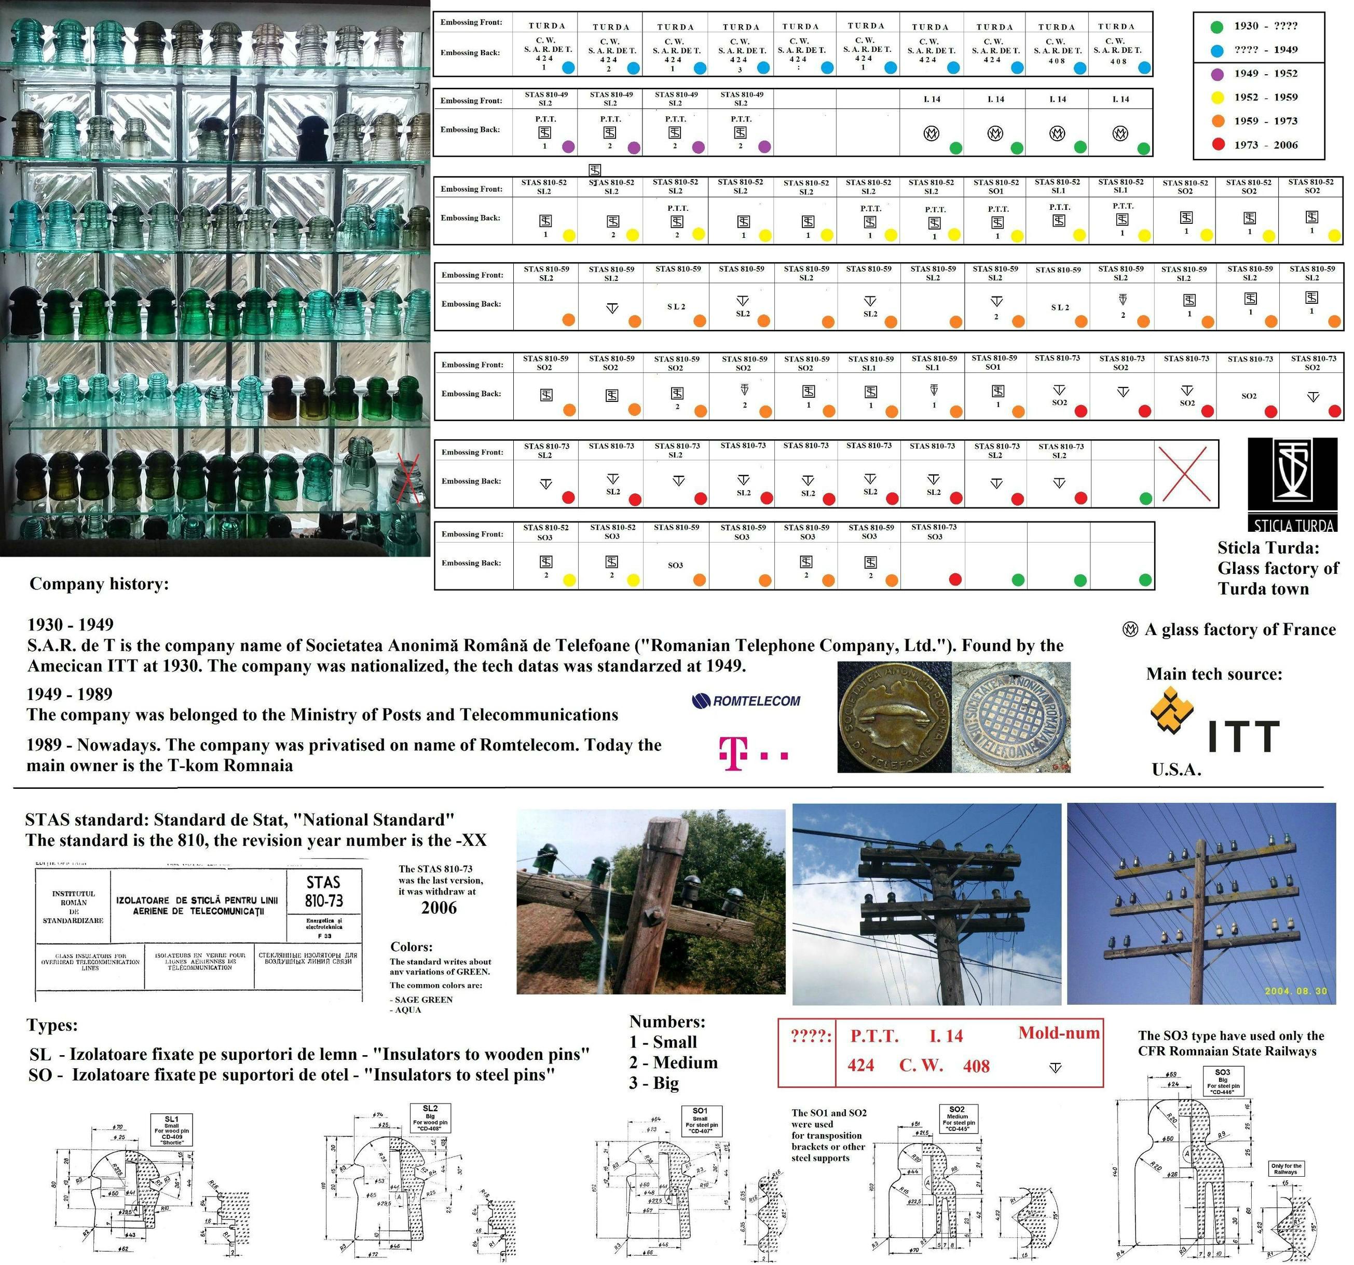This screenshot has width=1354, height=1265.
Task: Click "- AQUA" in the Colors list
Action: 405,1010
